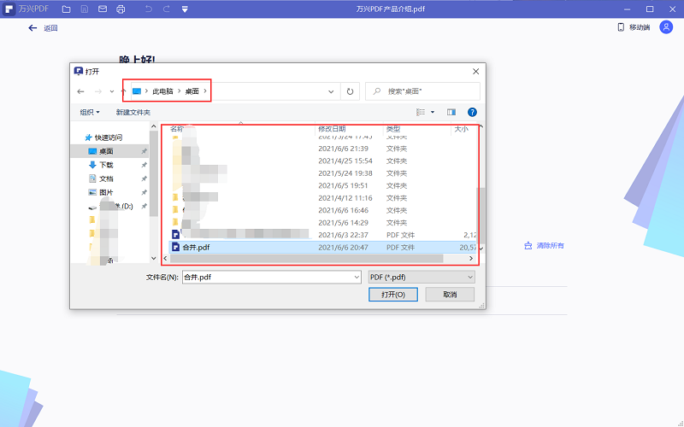Click the open folder icon in title bar
The width and height of the screenshot is (684, 427).
pyautogui.click(x=67, y=9)
